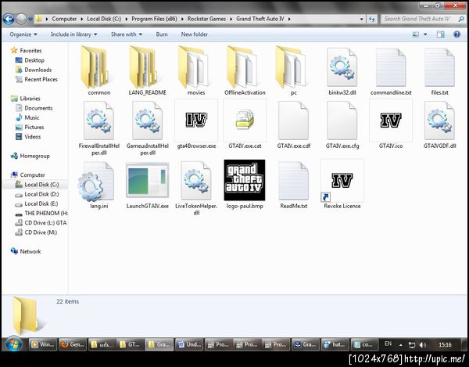
Task: Change the view using the view icon
Action: tap(416, 34)
